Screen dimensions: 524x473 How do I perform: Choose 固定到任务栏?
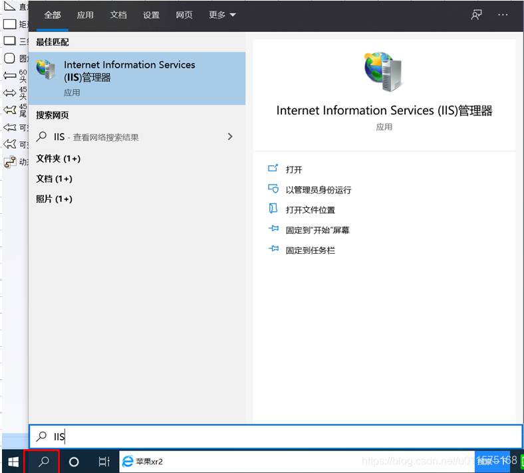pyautogui.click(x=310, y=250)
